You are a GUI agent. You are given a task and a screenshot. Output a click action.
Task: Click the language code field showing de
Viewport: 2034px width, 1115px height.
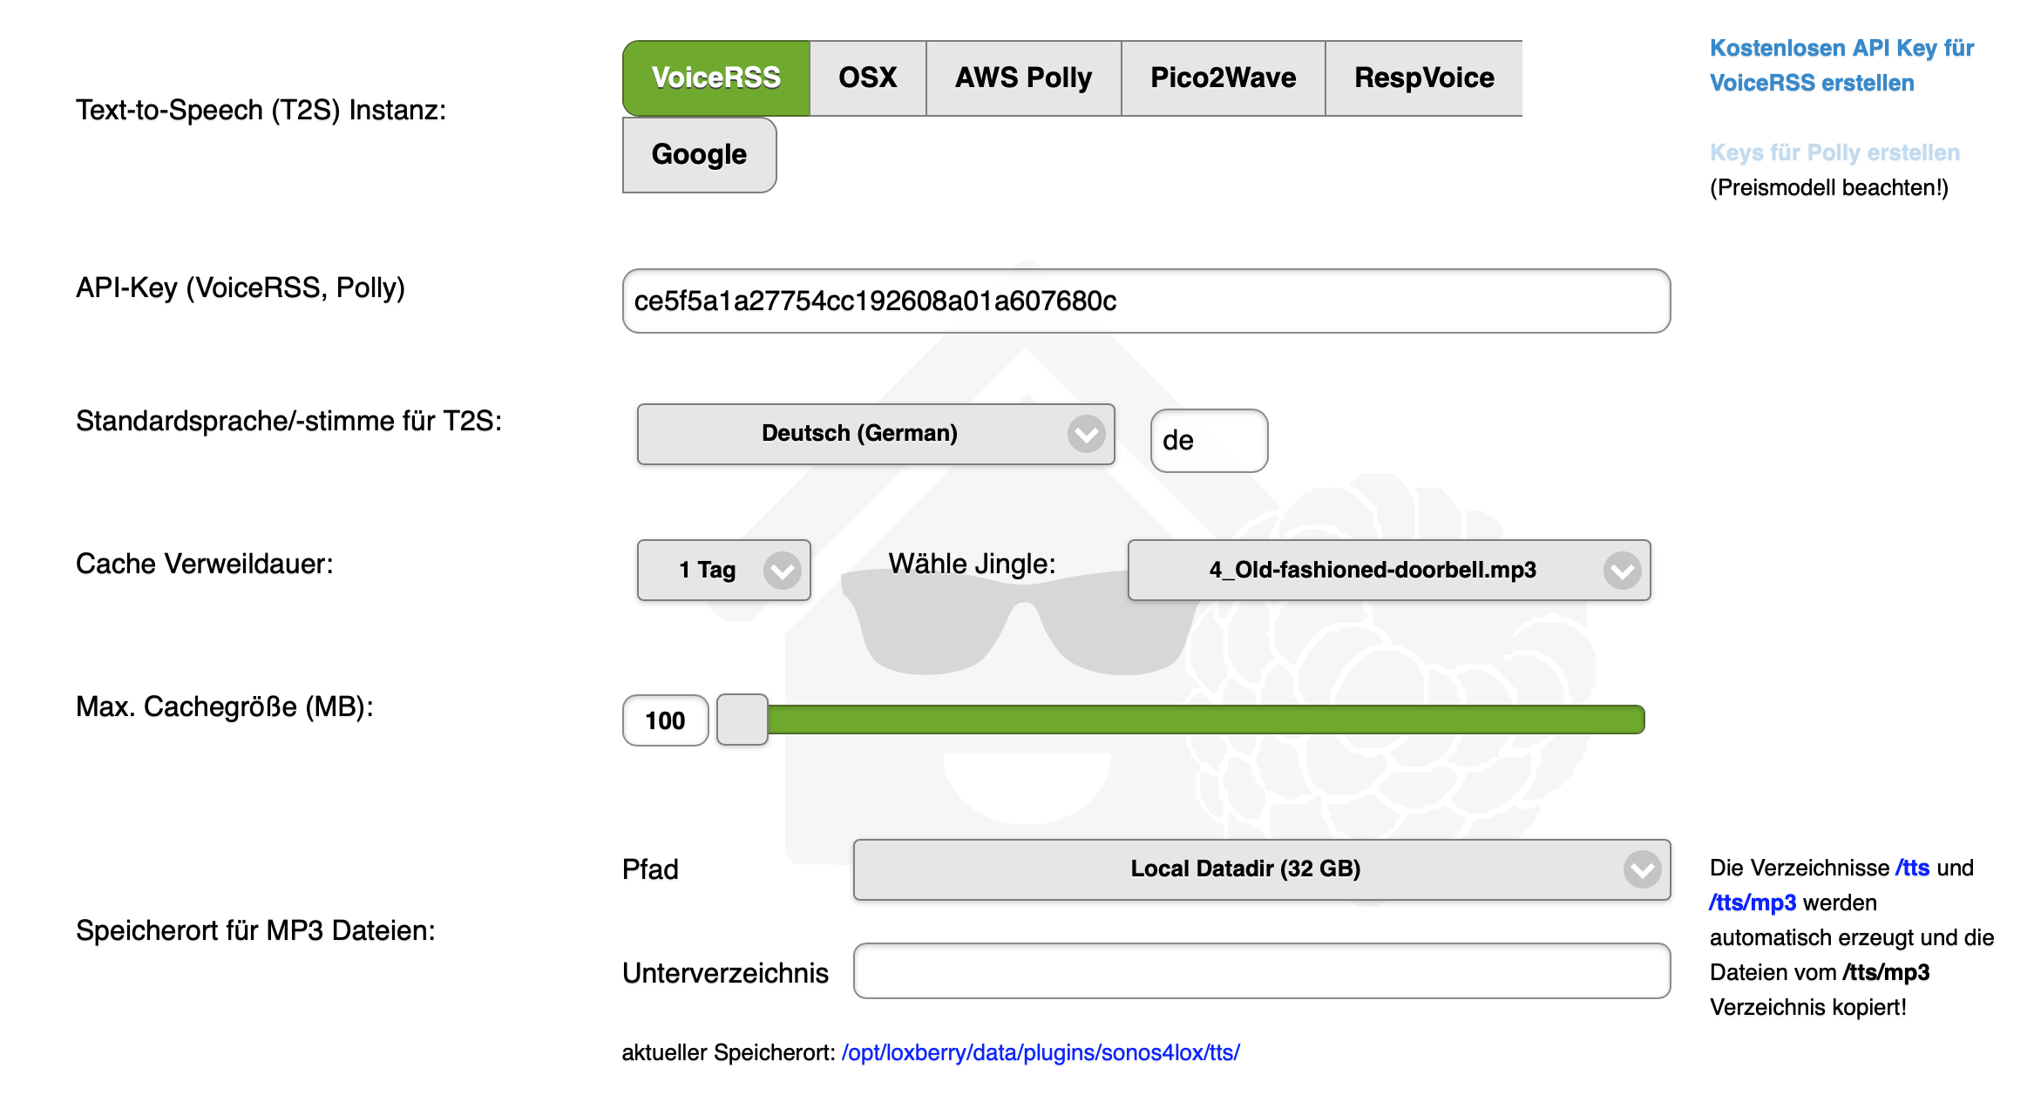pos(1208,441)
